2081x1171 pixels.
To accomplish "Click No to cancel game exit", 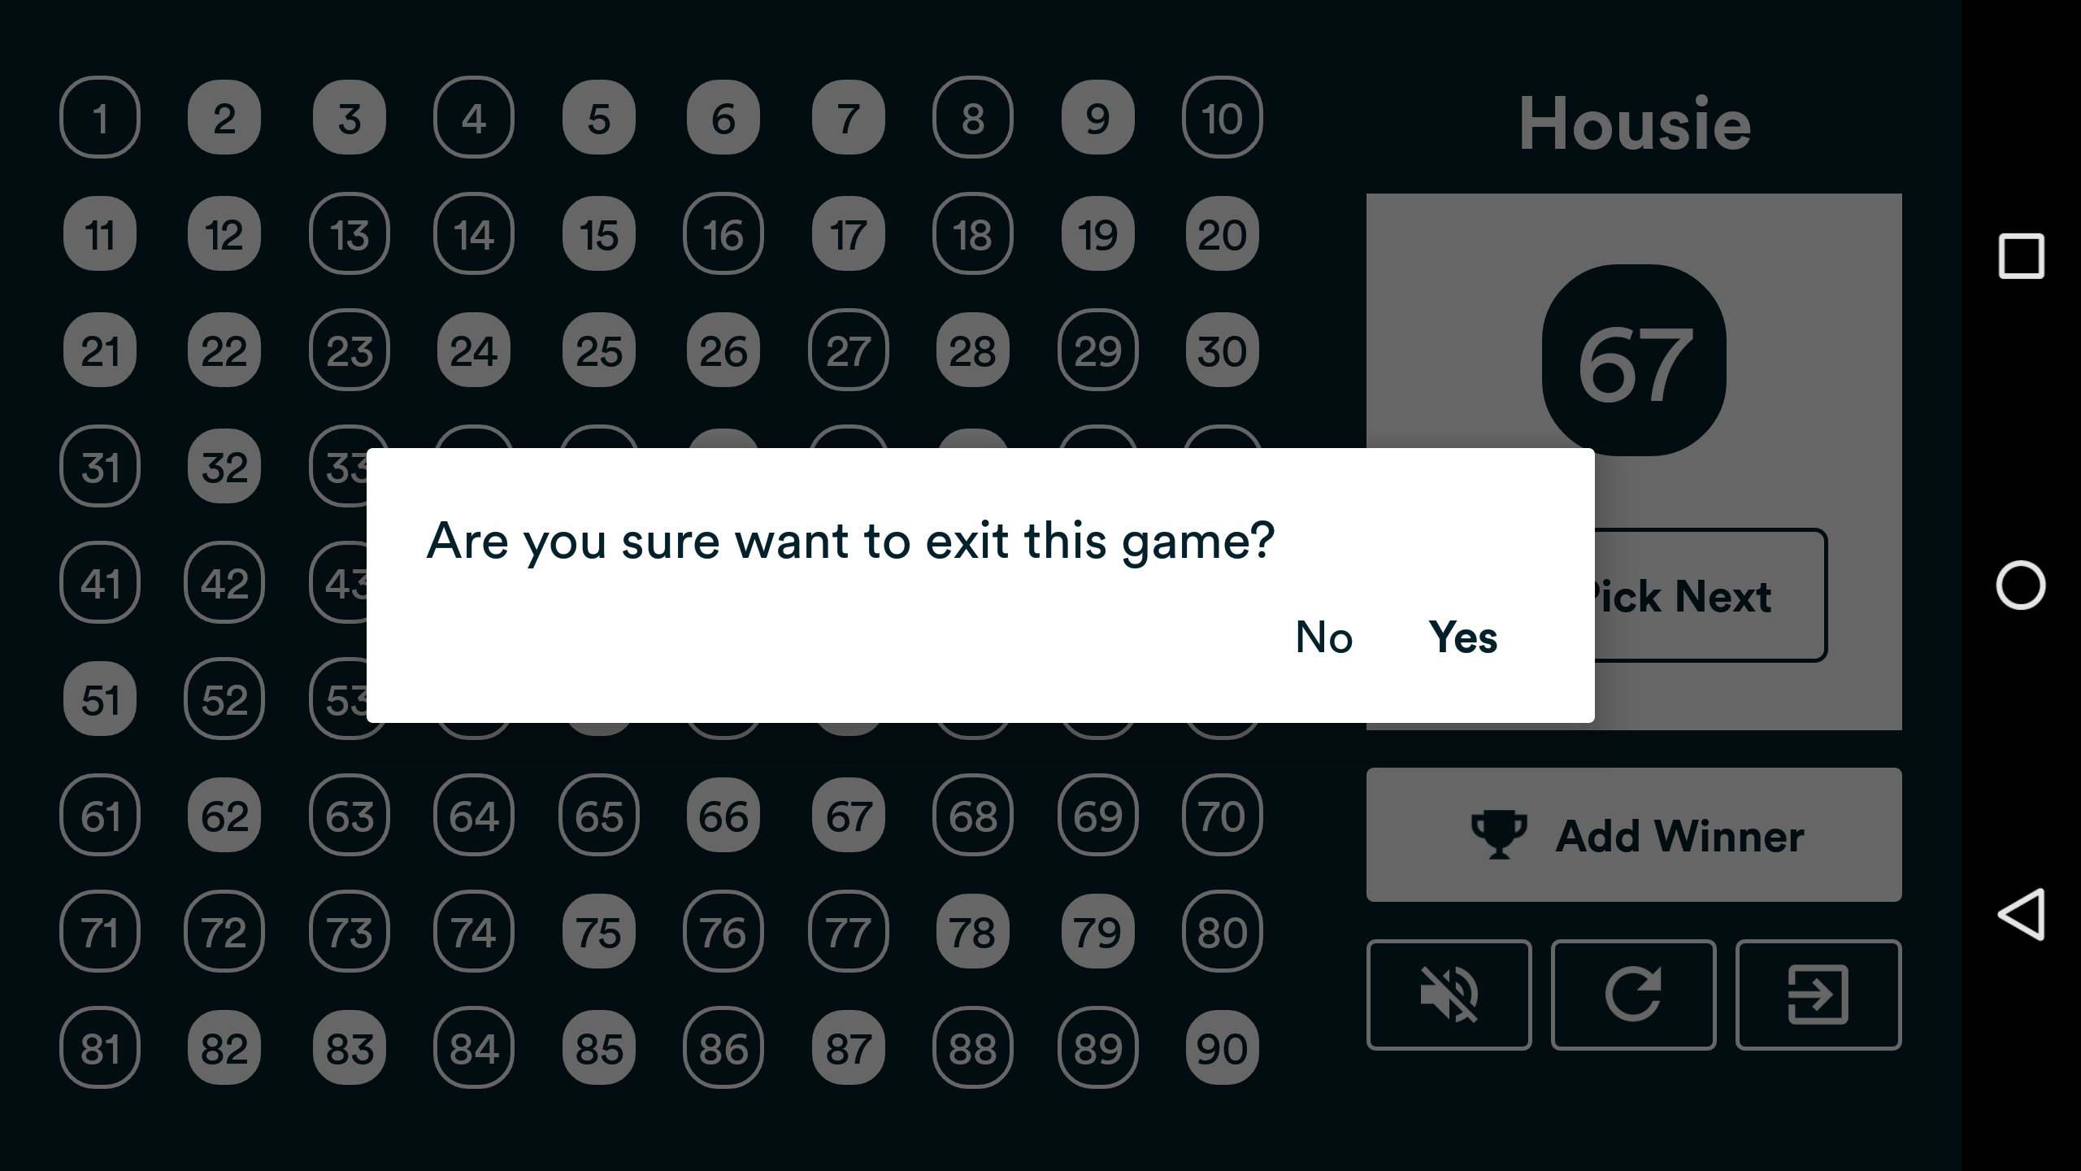I will 1323,638.
